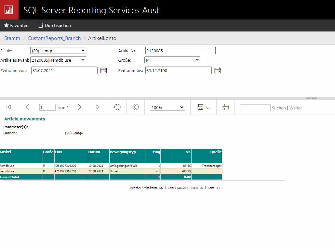Open CustomReports_Branch breadcrumb link
The width and height of the screenshot is (335, 248).
(54, 38)
